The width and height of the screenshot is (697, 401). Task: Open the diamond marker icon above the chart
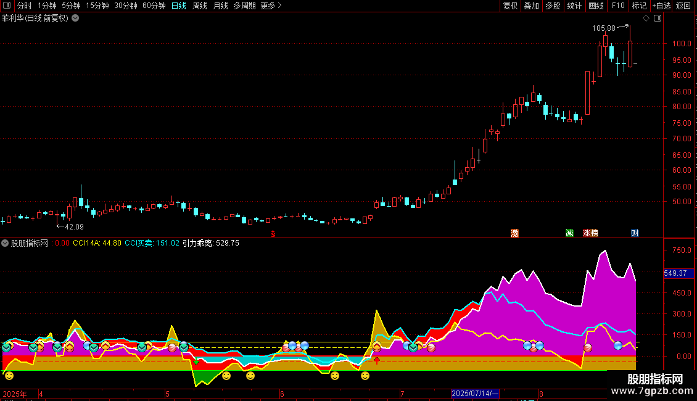[x=646, y=19]
